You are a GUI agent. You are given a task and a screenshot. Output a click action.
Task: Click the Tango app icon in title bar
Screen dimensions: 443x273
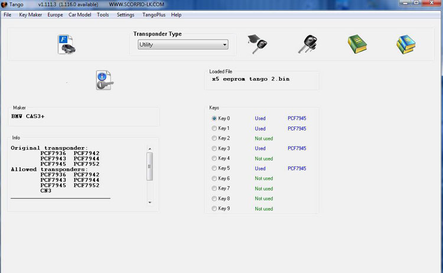pyautogui.click(x=4, y=5)
